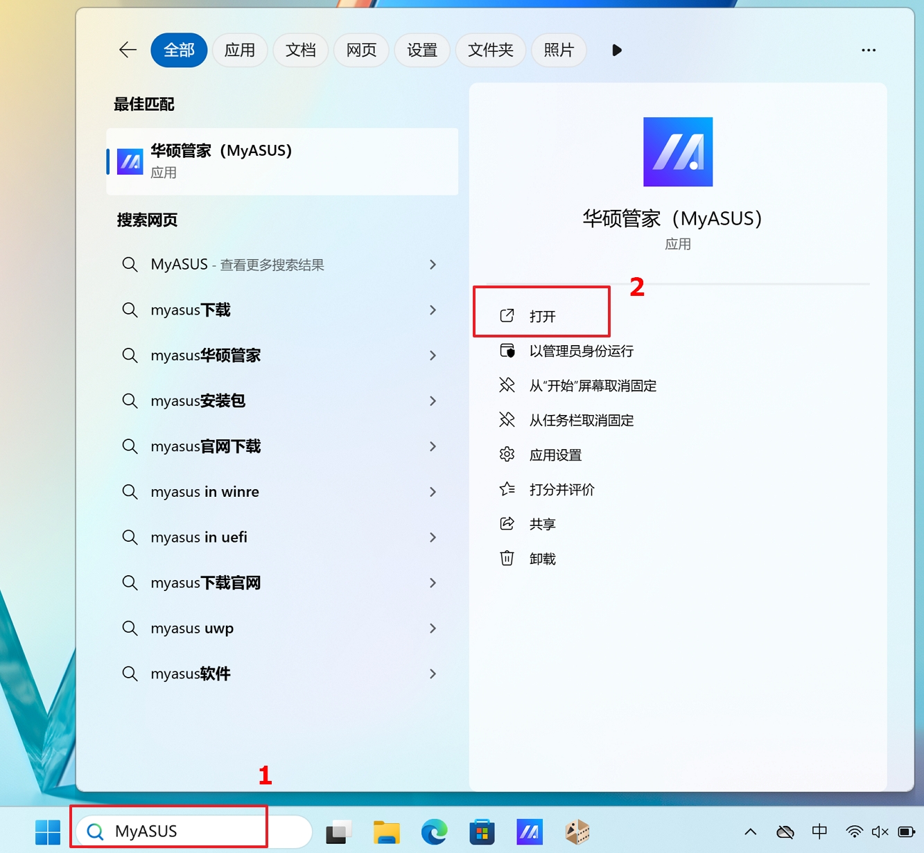Expand chevron next to myasus官网下载
Screen dimensions: 924x853
tap(433, 446)
